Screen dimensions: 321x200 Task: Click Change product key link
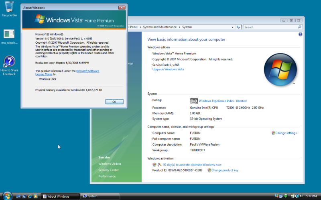point(225,170)
